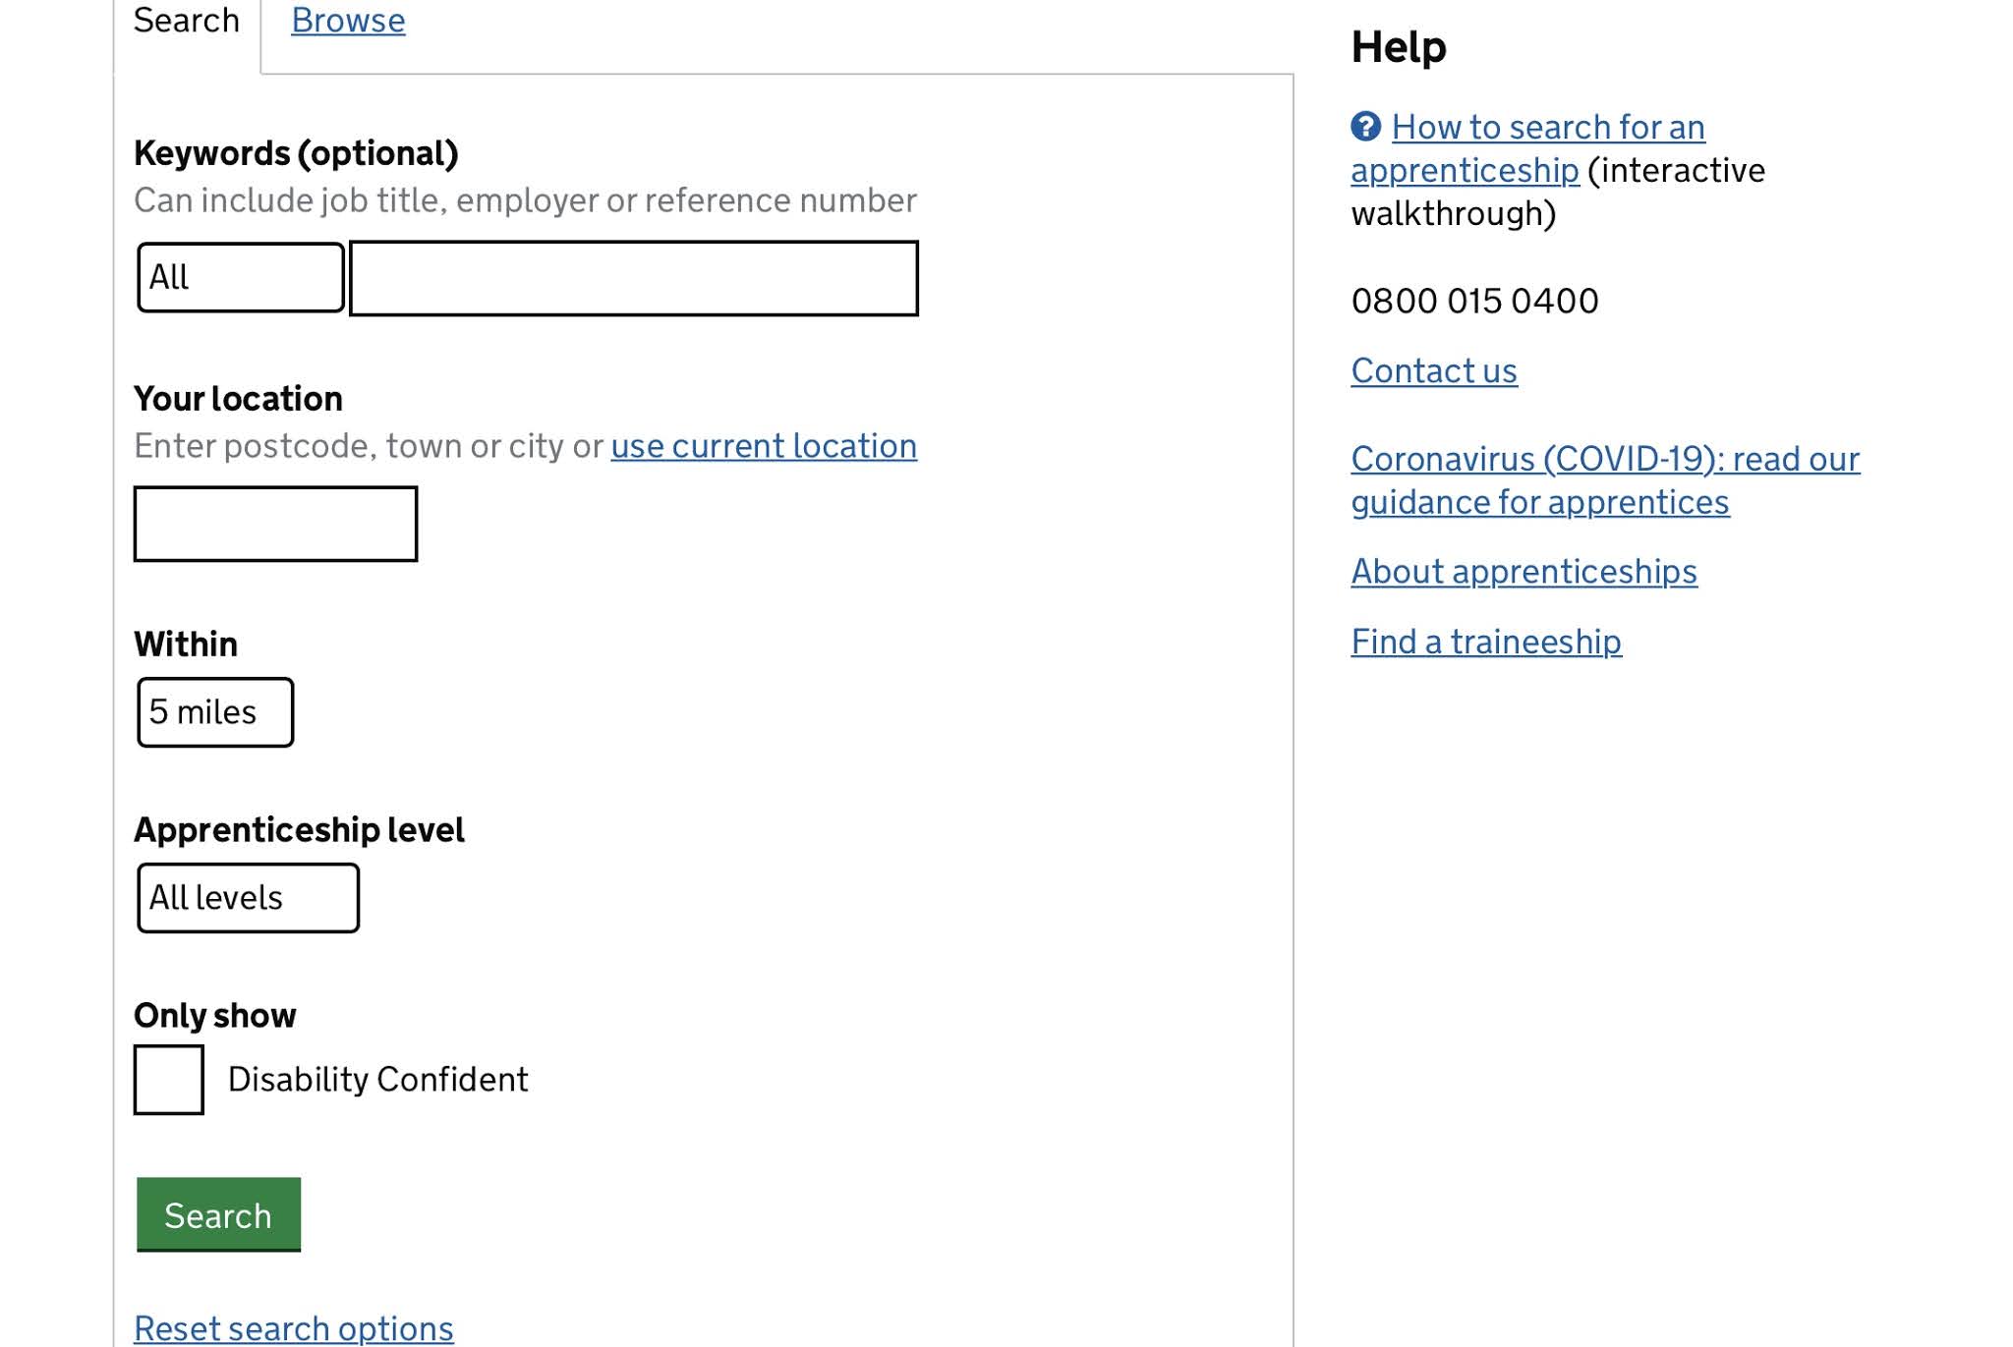Open the keywords 'All' dropdown
The height and width of the screenshot is (1347, 2013).
[x=241, y=278]
